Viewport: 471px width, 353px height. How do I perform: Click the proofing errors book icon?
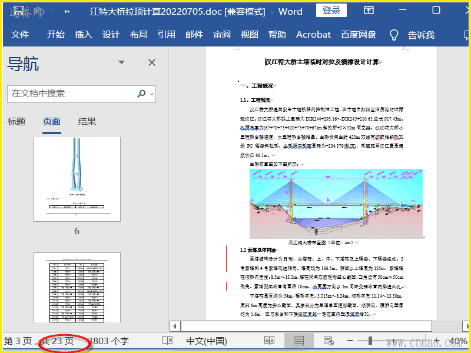click(x=168, y=341)
